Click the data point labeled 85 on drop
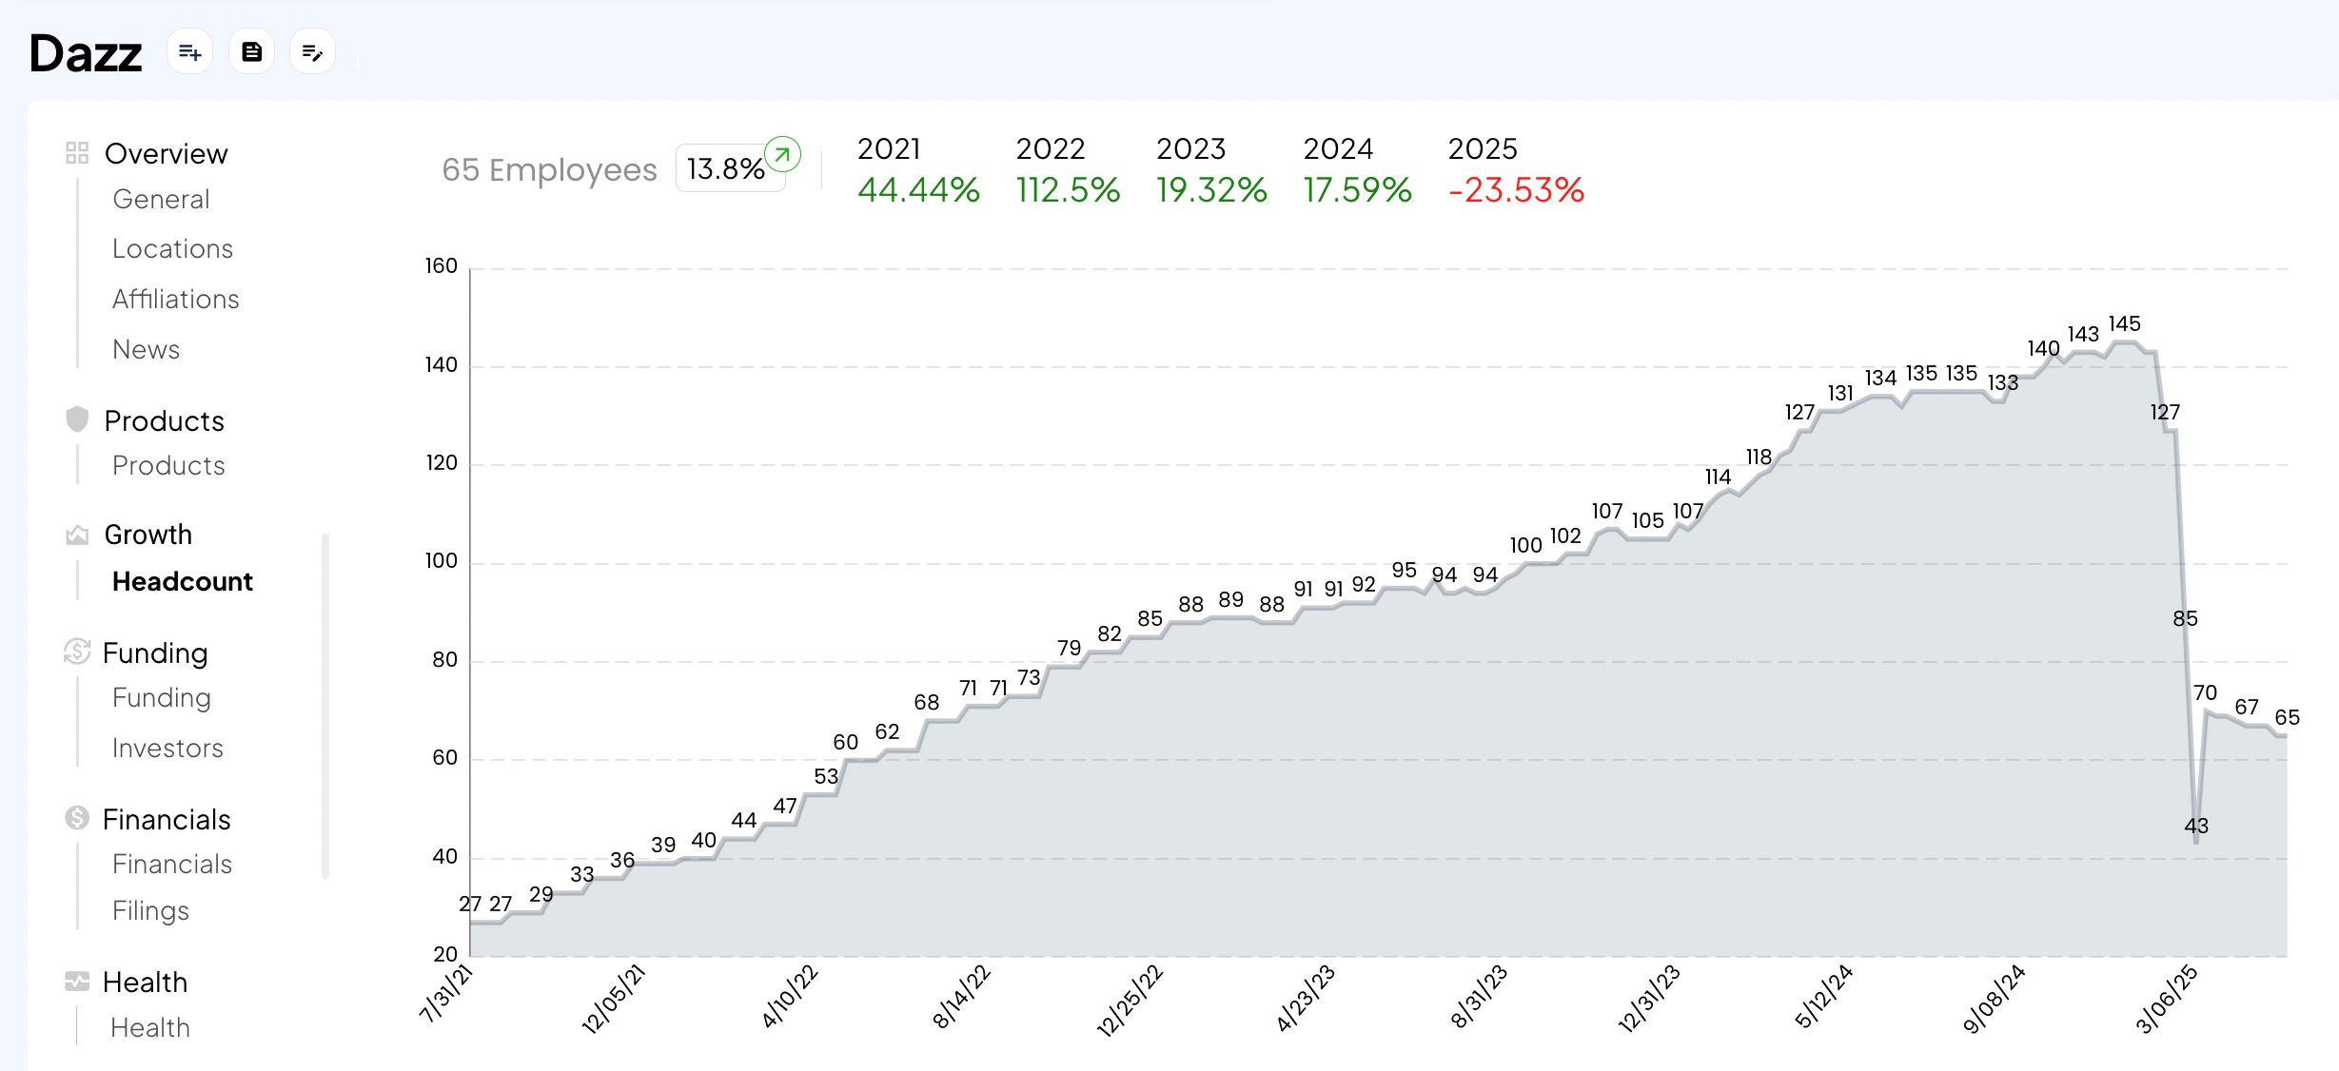This screenshot has height=1071, width=2339. 2185,619
